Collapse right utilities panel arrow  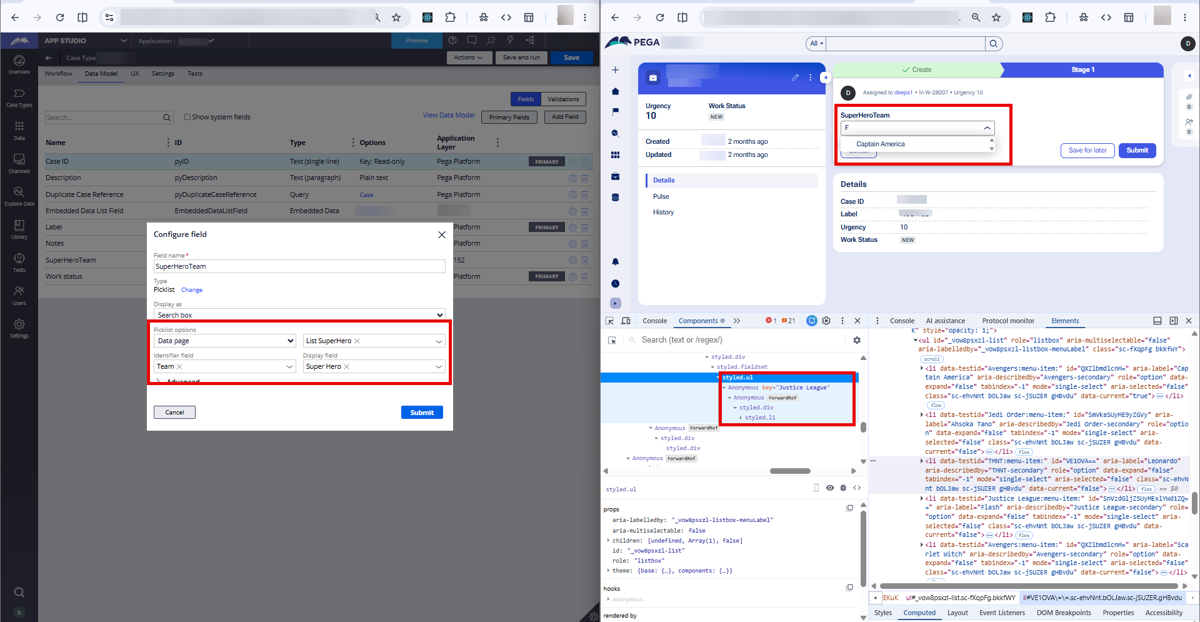(1189, 76)
